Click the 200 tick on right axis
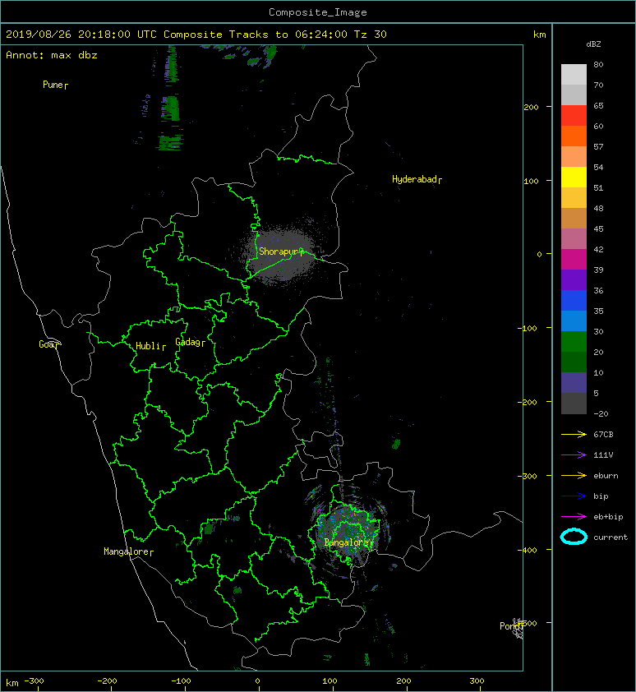 532,107
